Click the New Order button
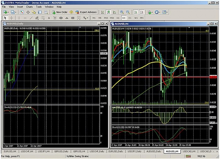 (x=60, y=12)
